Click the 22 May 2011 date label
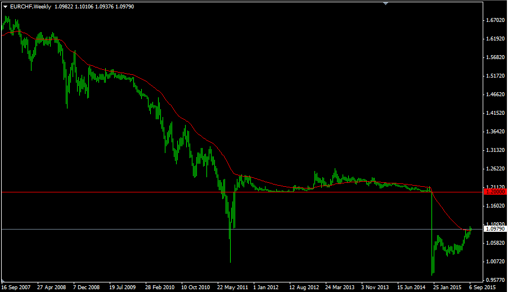 [x=232, y=287]
